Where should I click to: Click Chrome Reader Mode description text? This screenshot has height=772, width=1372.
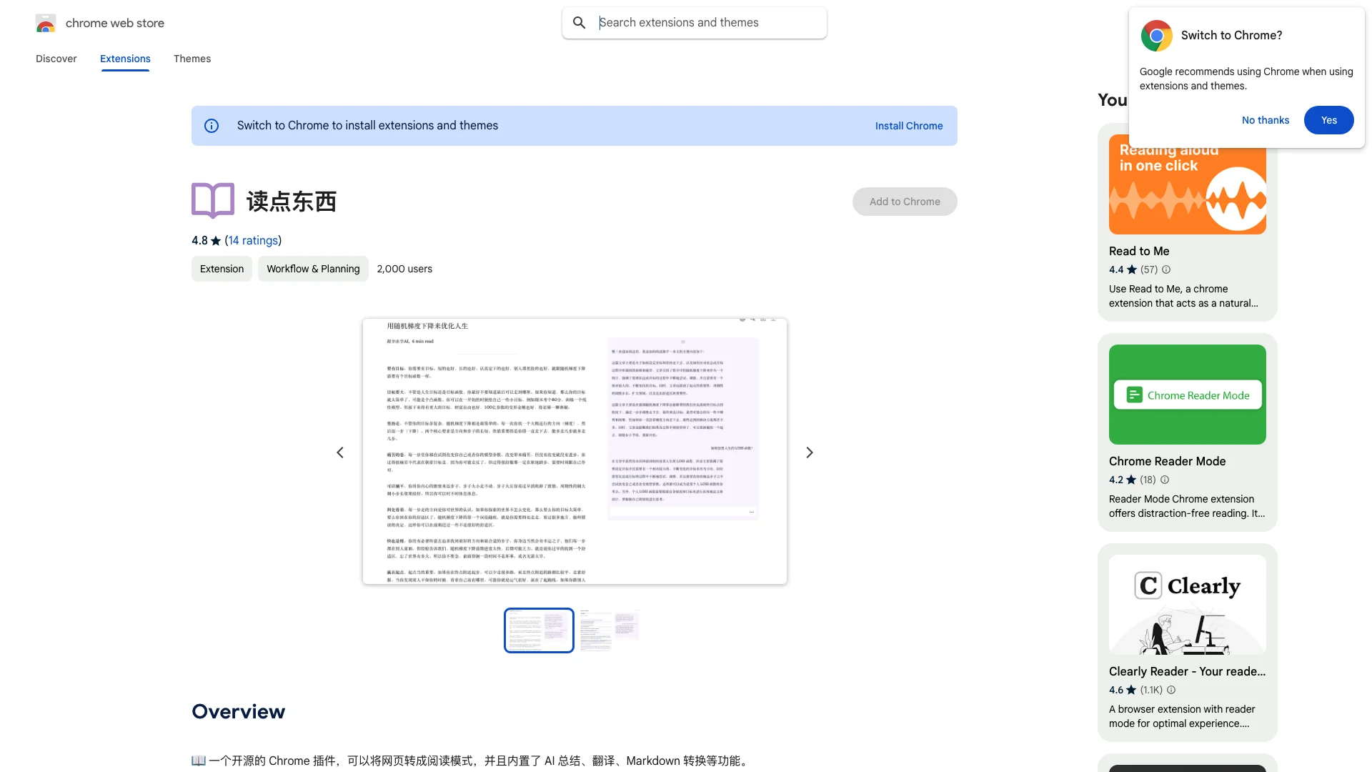[1187, 506]
